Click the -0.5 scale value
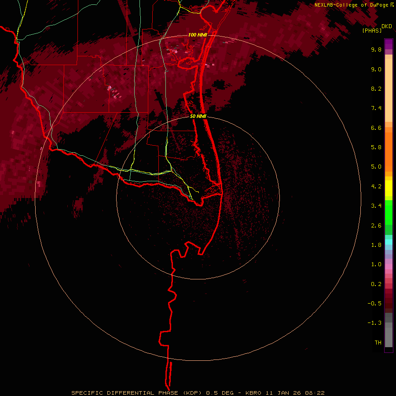Image resolution: width=396 pixels, height=396 pixels. (374, 304)
